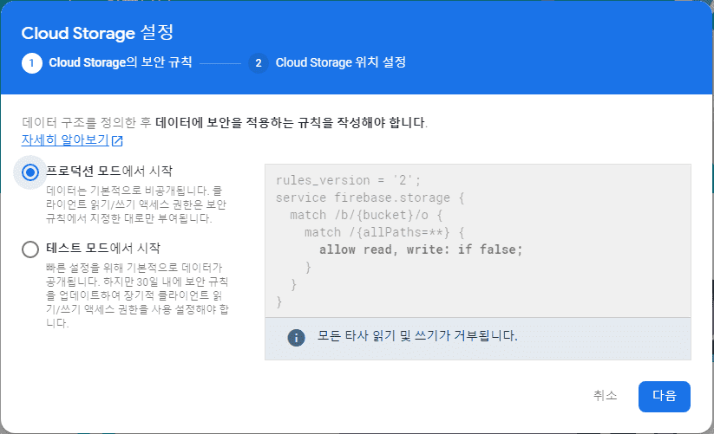Click the 프로덕션 모드에서 시작 label text

(x=109, y=171)
